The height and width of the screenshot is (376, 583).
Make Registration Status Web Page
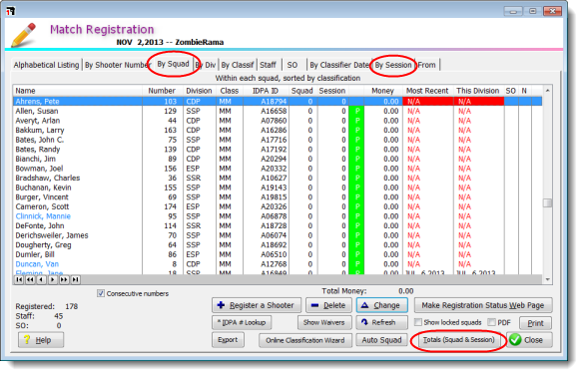(x=483, y=305)
